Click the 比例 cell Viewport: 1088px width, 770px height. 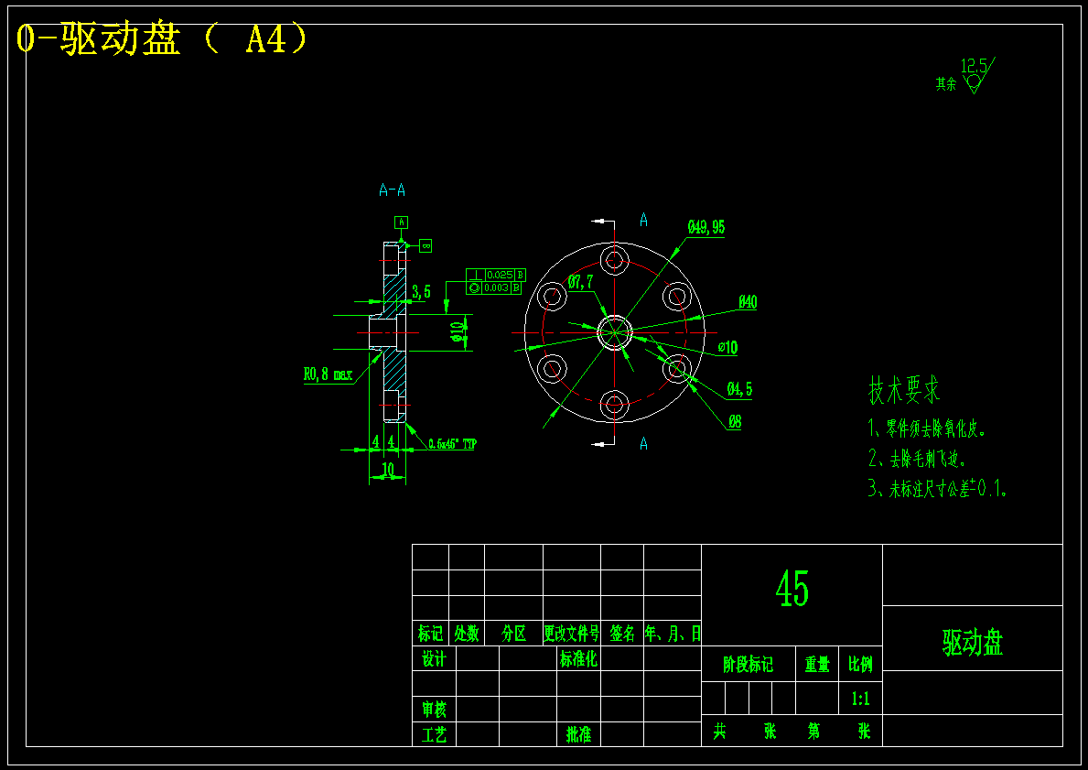point(860,665)
